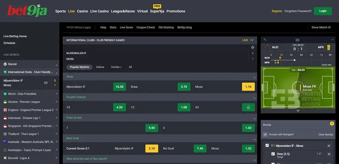The width and height of the screenshot is (339, 164).
Task: Collapse the 3way market
Action: (254, 77)
